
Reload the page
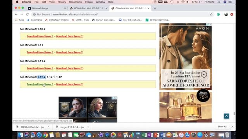click(28, 14)
